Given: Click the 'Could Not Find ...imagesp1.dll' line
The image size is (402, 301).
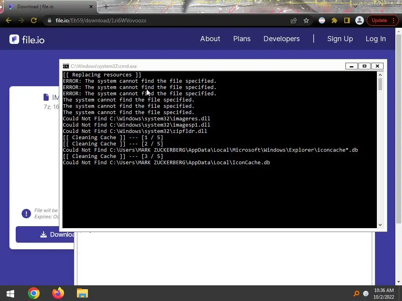Looking at the screenshot, I should (136, 125).
